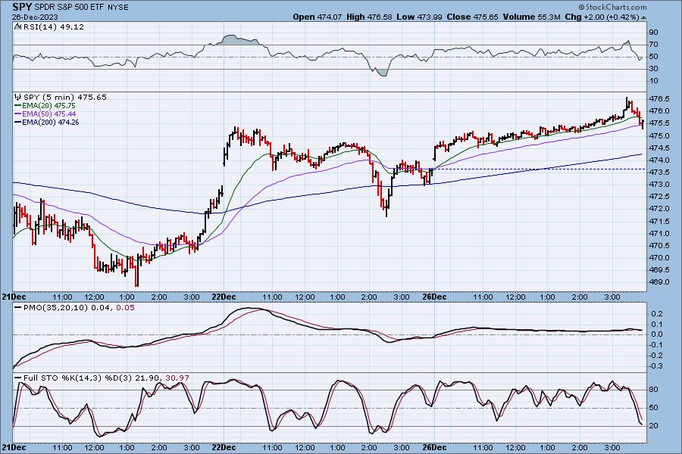This screenshot has width=682, height=454.
Task: Click the OHLC bar icon beside SPY (5 min)
Action: tap(18, 97)
